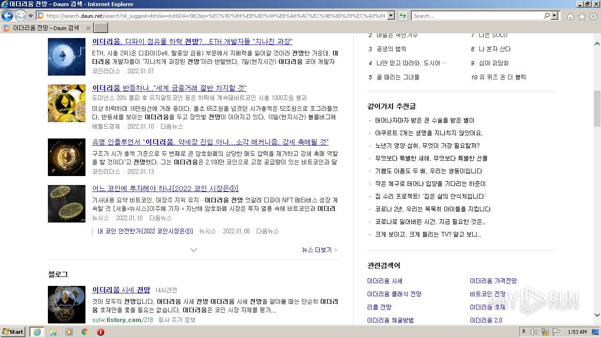The image size is (601, 338).
Task: Open the search provider dropdown arrow
Action: 555,16
